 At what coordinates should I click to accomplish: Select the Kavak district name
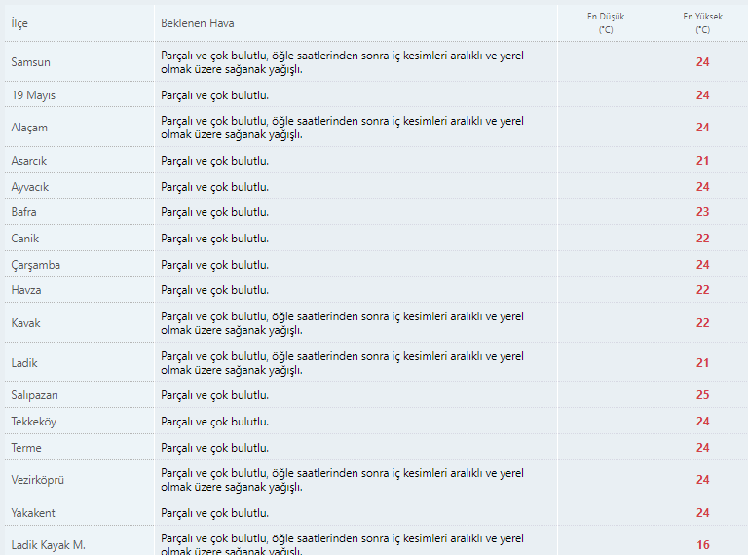click(25, 323)
